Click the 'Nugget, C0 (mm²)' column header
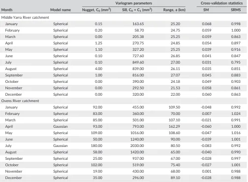Screen dimensions: 248x182 96,10
